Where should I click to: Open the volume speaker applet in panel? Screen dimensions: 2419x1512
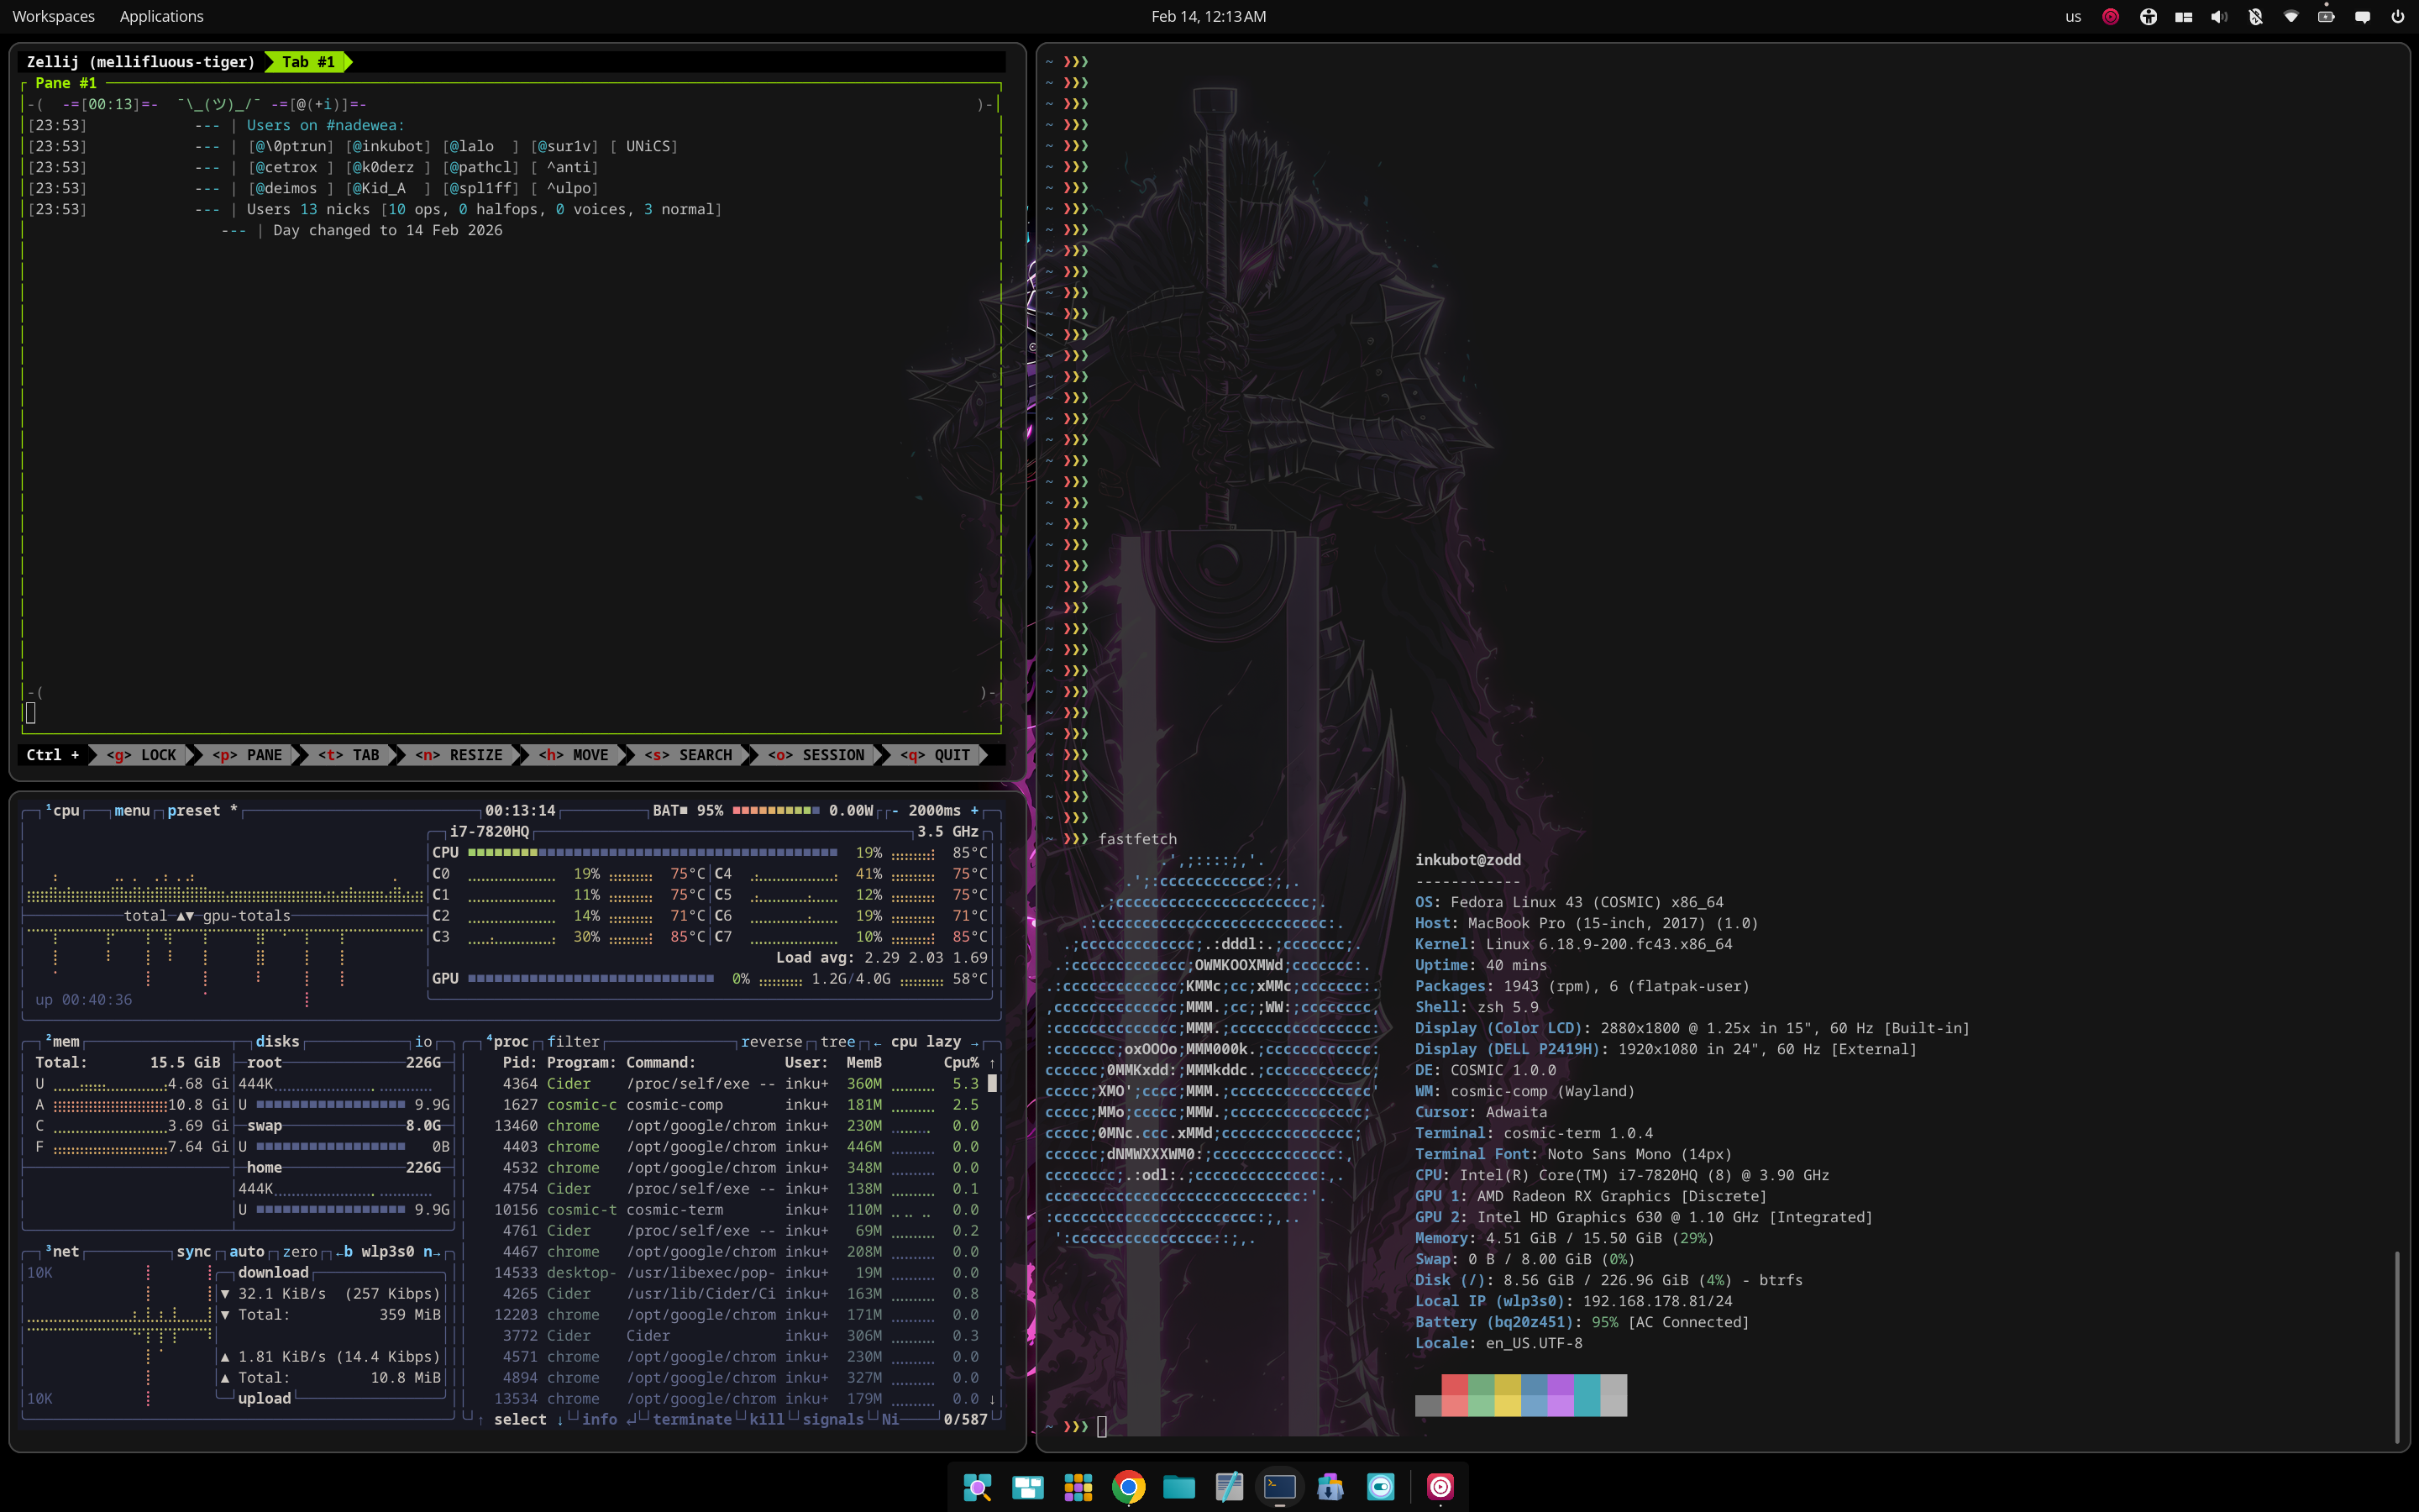click(x=2219, y=16)
